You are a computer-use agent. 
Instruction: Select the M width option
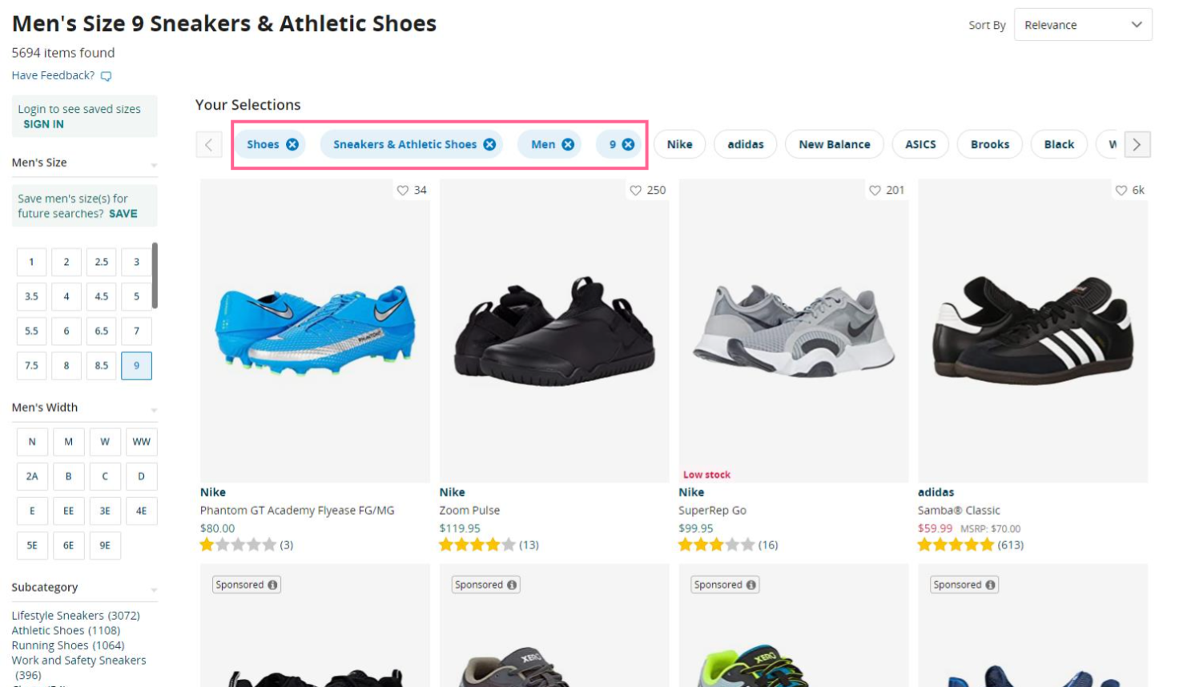68,441
